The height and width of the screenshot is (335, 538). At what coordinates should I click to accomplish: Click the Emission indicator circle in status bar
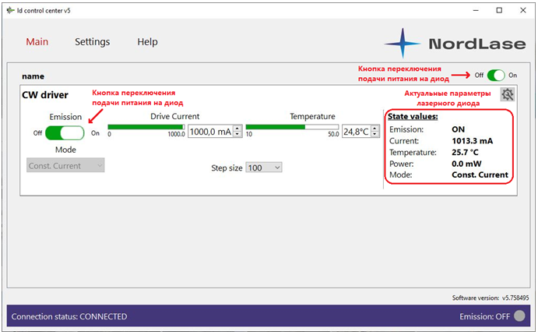(x=519, y=316)
